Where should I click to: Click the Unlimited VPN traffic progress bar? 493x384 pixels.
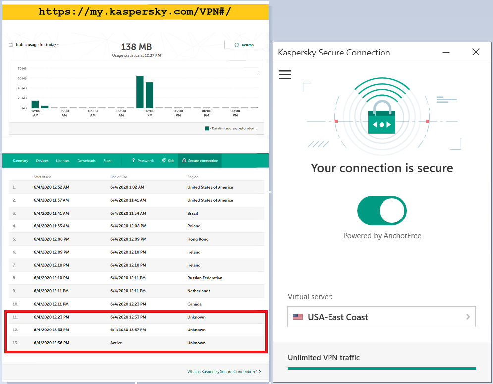[x=382, y=368]
